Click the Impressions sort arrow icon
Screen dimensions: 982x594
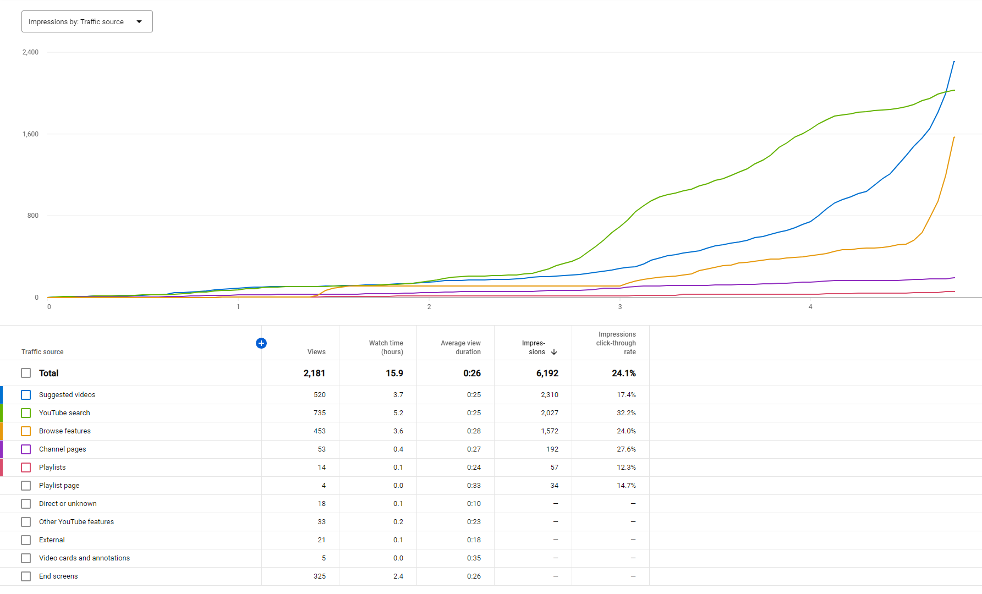(x=554, y=352)
